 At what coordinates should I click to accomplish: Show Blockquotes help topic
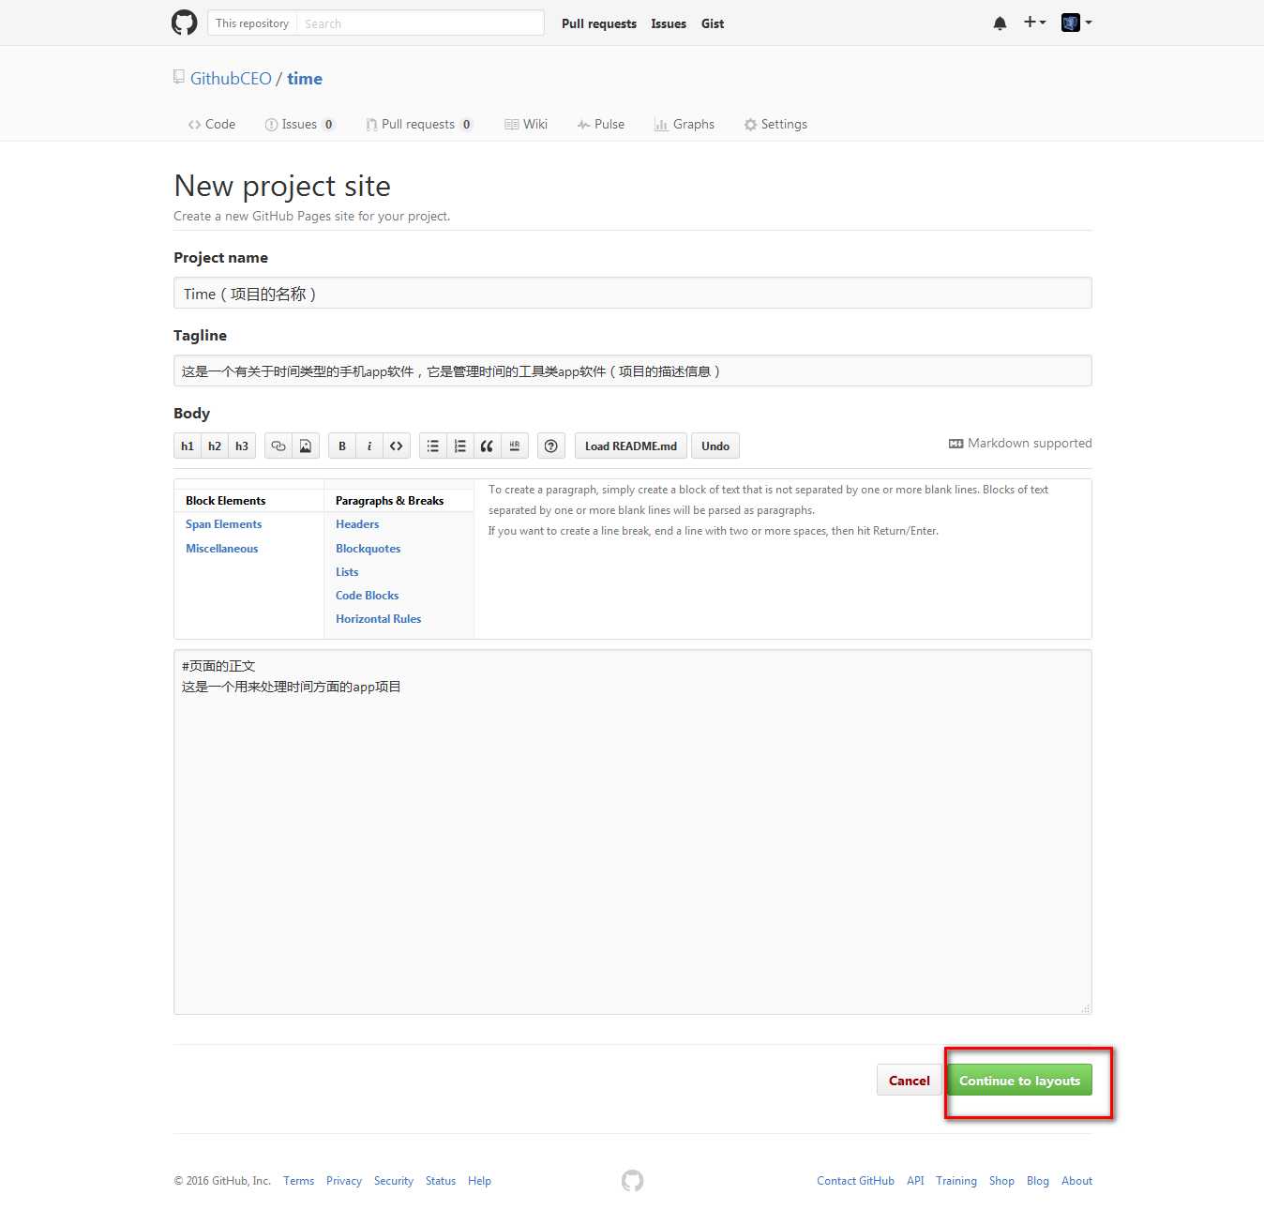tap(368, 549)
